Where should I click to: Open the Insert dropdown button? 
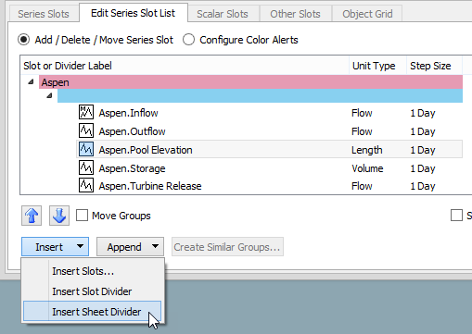[55, 247]
